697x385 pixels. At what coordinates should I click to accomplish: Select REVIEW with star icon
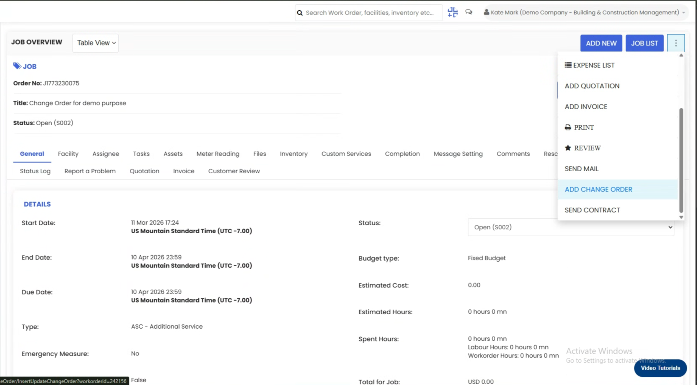(x=583, y=148)
